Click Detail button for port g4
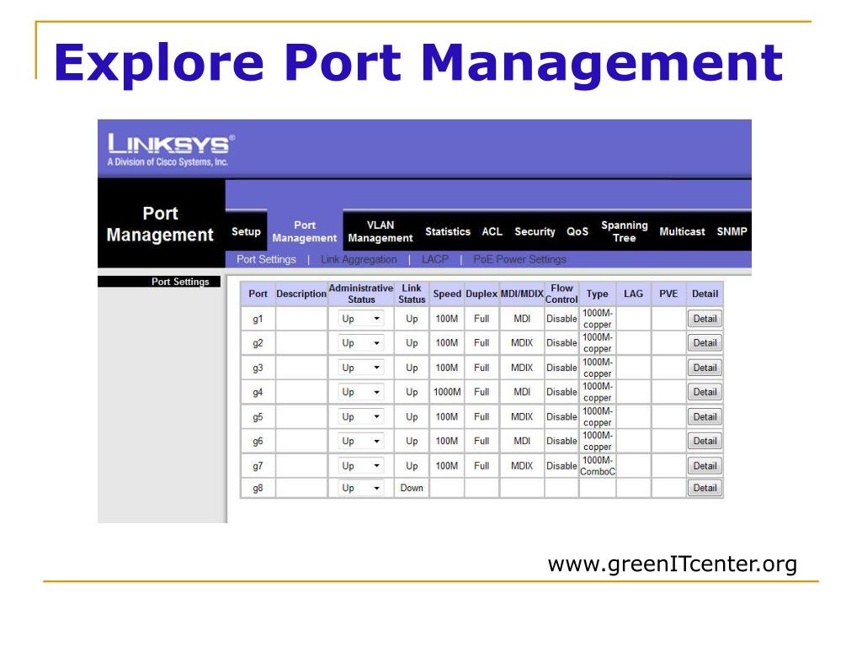Viewport: 862px width, 646px height. [x=705, y=392]
